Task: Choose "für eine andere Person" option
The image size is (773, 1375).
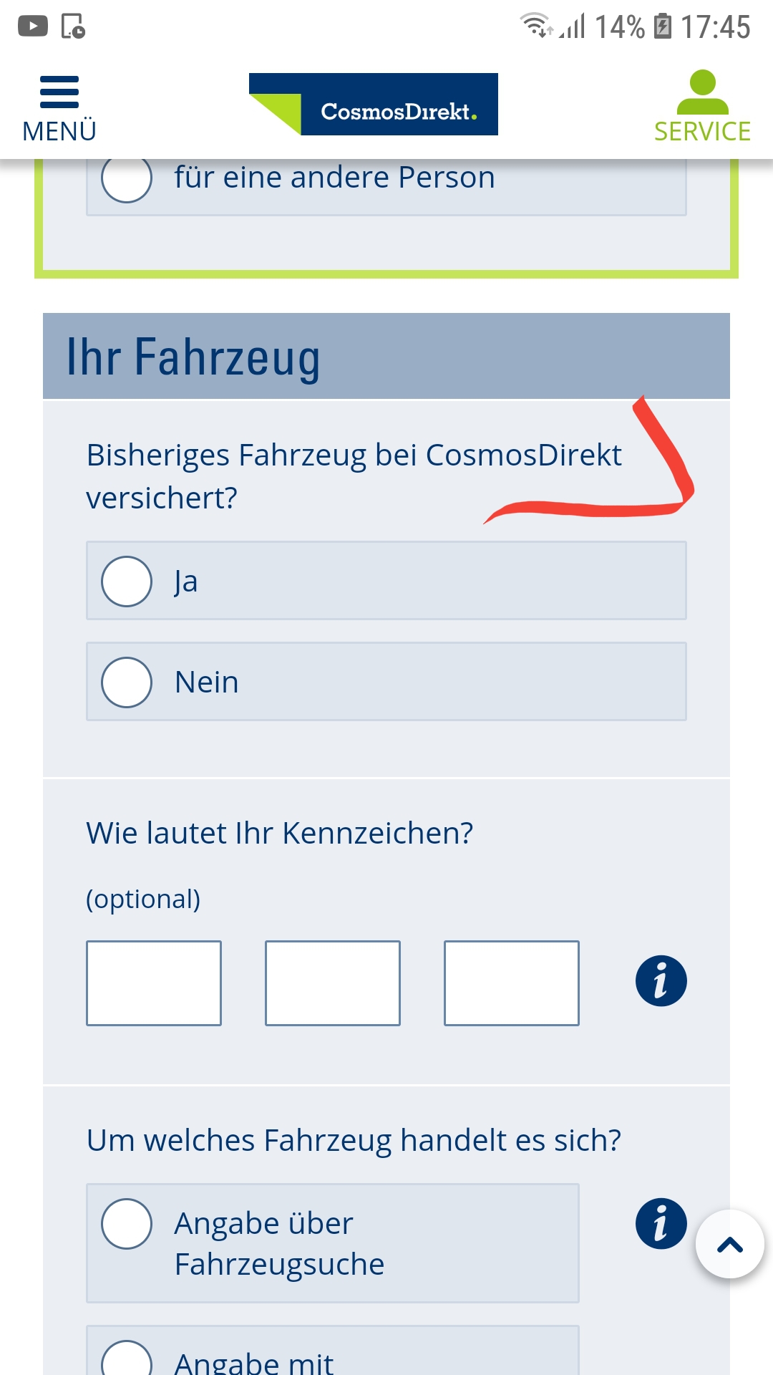Action: pyautogui.click(x=127, y=178)
